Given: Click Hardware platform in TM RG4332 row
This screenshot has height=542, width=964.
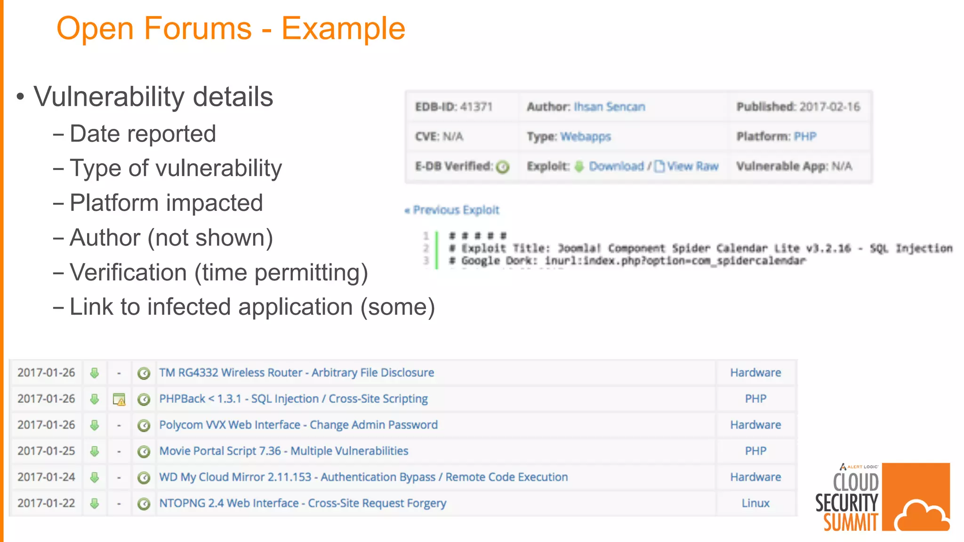Looking at the screenshot, I should [755, 373].
